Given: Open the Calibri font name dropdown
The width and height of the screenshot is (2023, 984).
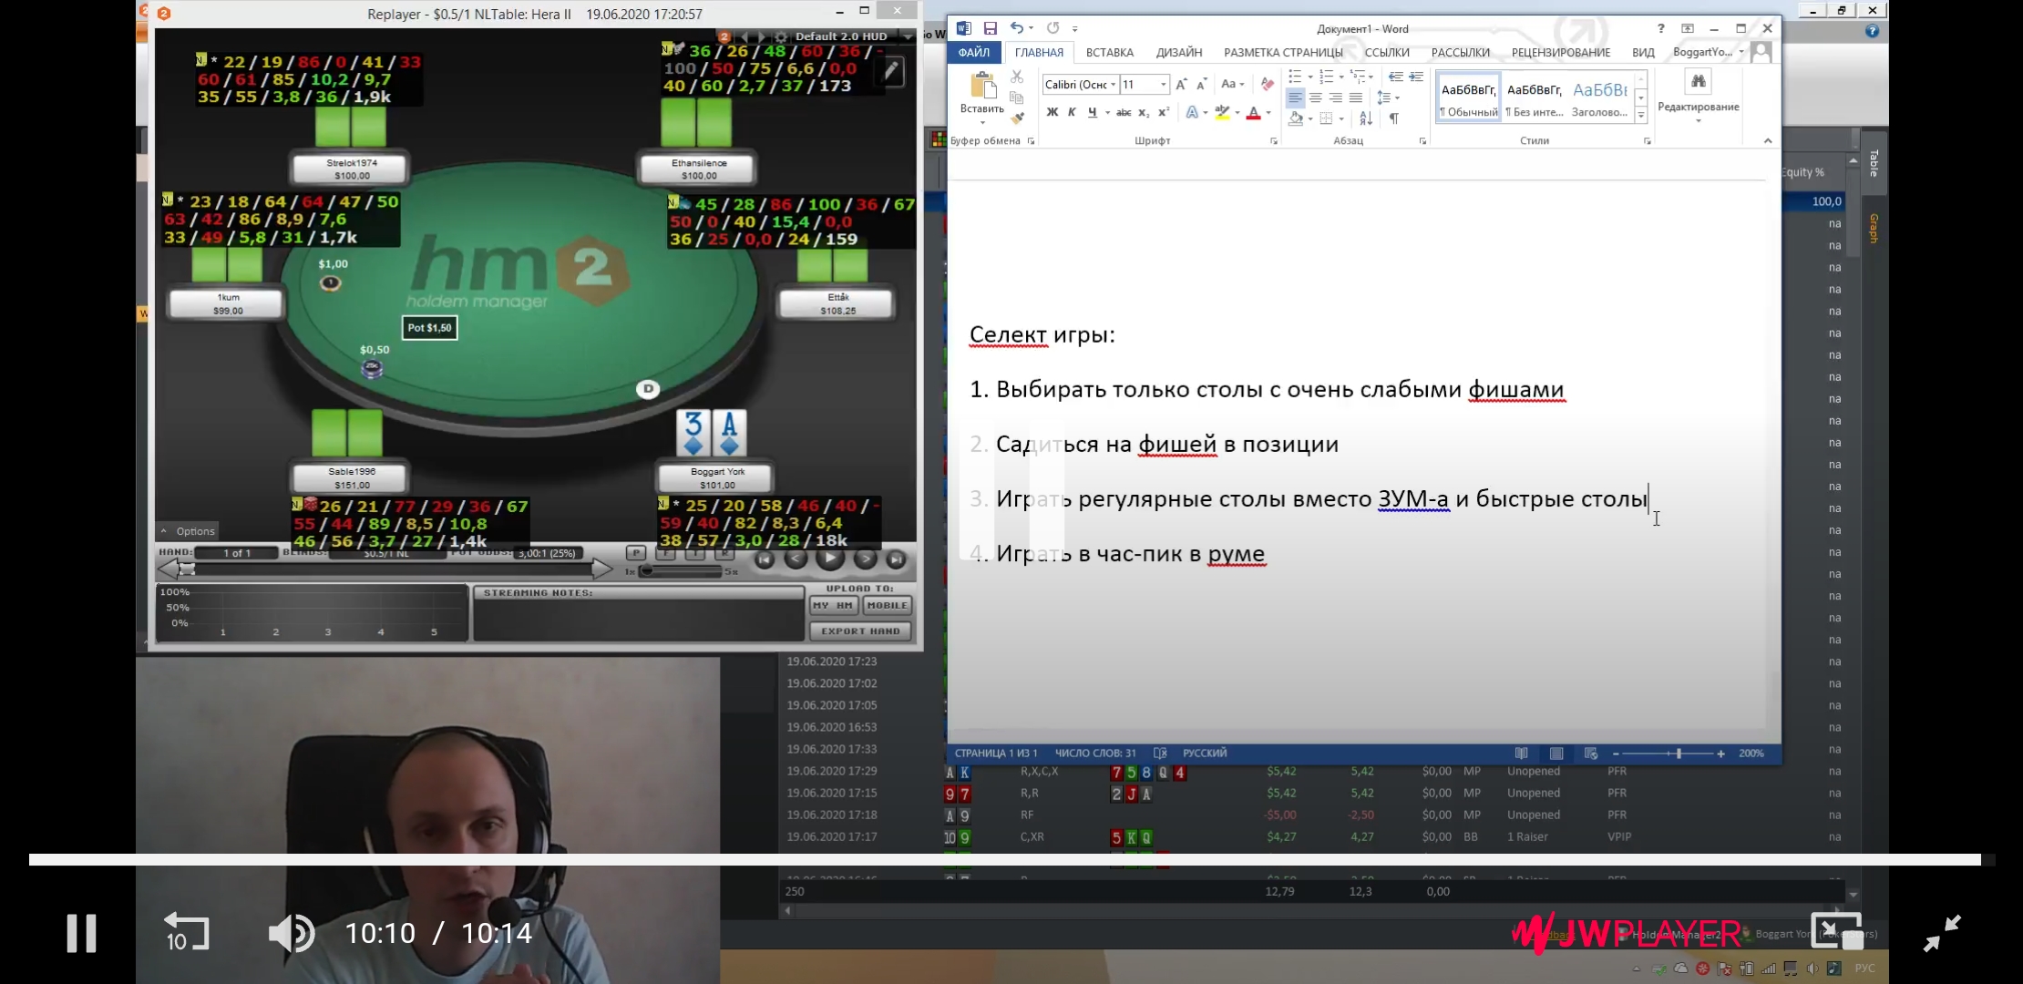Looking at the screenshot, I should [1113, 85].
